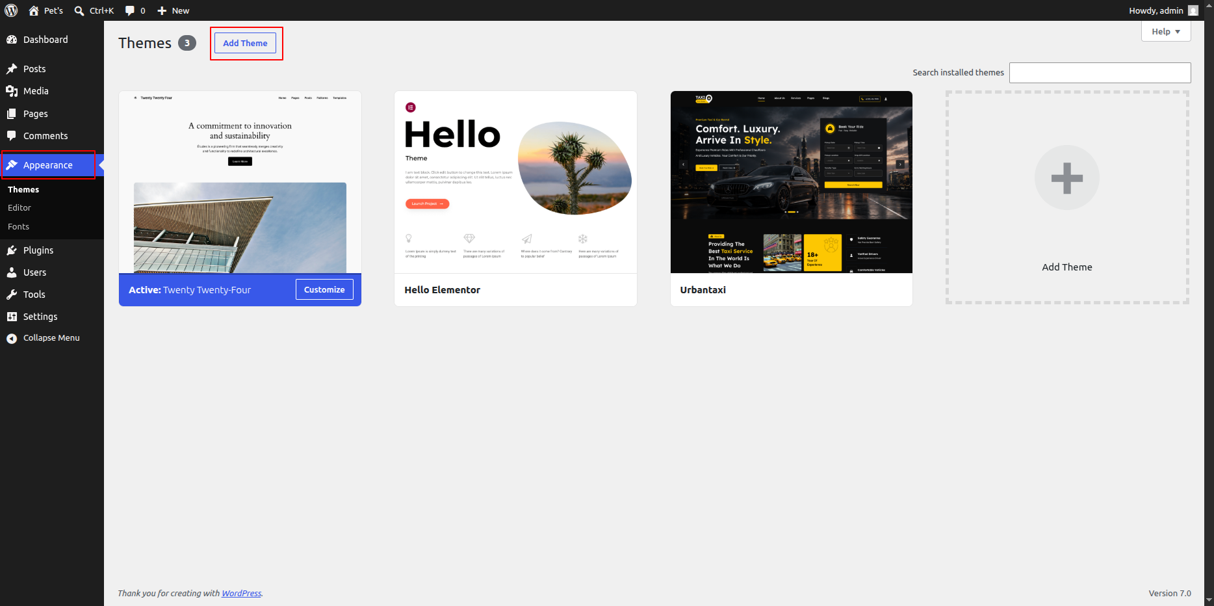Open the Editor submenu item

click(x=19, y=208)
